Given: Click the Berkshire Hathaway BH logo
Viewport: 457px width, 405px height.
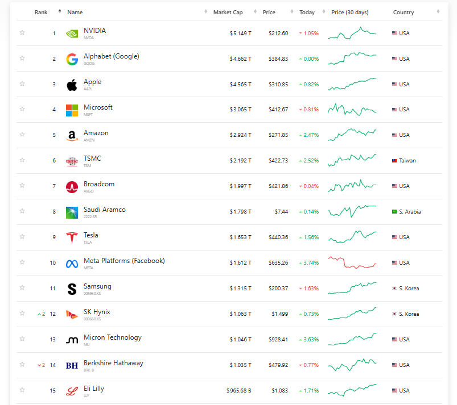Looking at the screenshot, I should [x=72, y=365].
